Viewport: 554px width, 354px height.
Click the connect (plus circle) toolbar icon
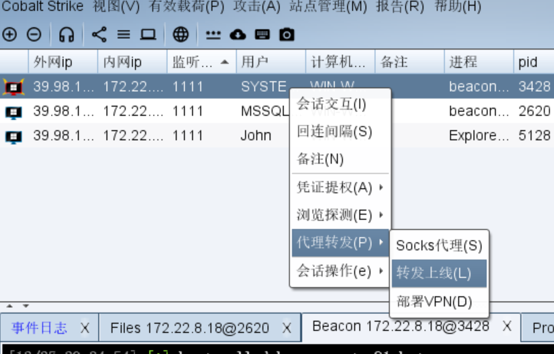coord(10,35)
